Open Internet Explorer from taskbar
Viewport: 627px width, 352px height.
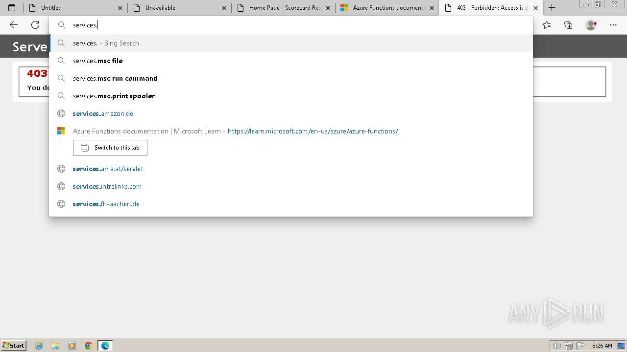[x=39, y=346]
